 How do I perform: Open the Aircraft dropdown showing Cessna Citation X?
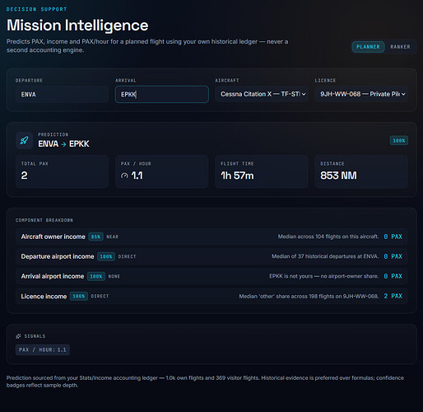coord(262,94)
